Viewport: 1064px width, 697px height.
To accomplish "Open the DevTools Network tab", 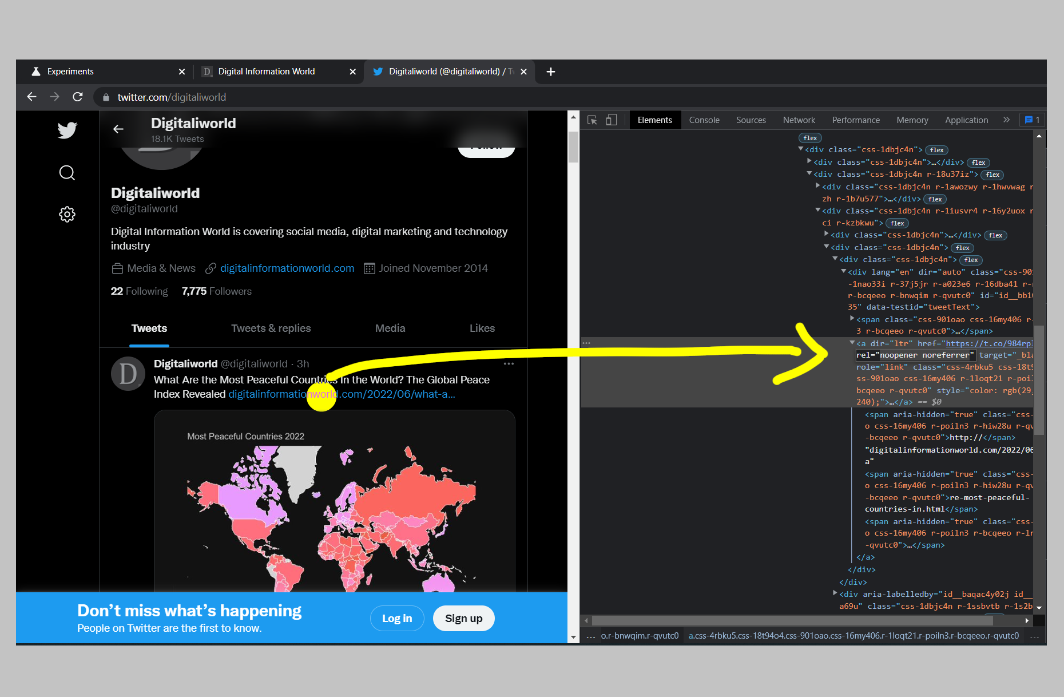I will [x=799, y=120].
